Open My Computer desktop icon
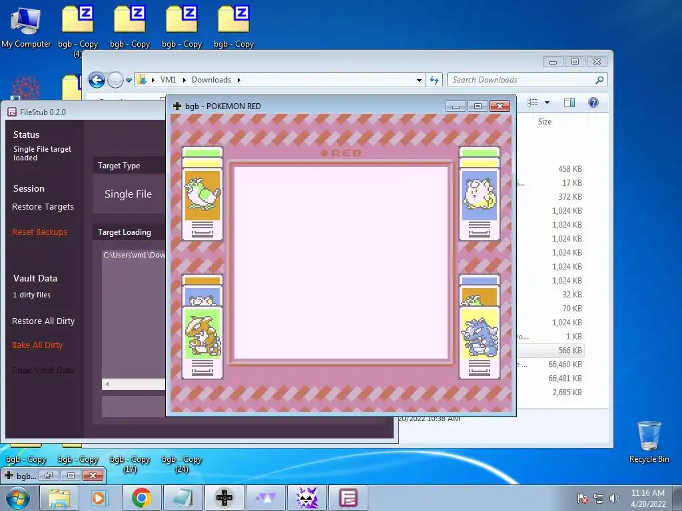Screen dimensions: 682x511 click(26, 27)
